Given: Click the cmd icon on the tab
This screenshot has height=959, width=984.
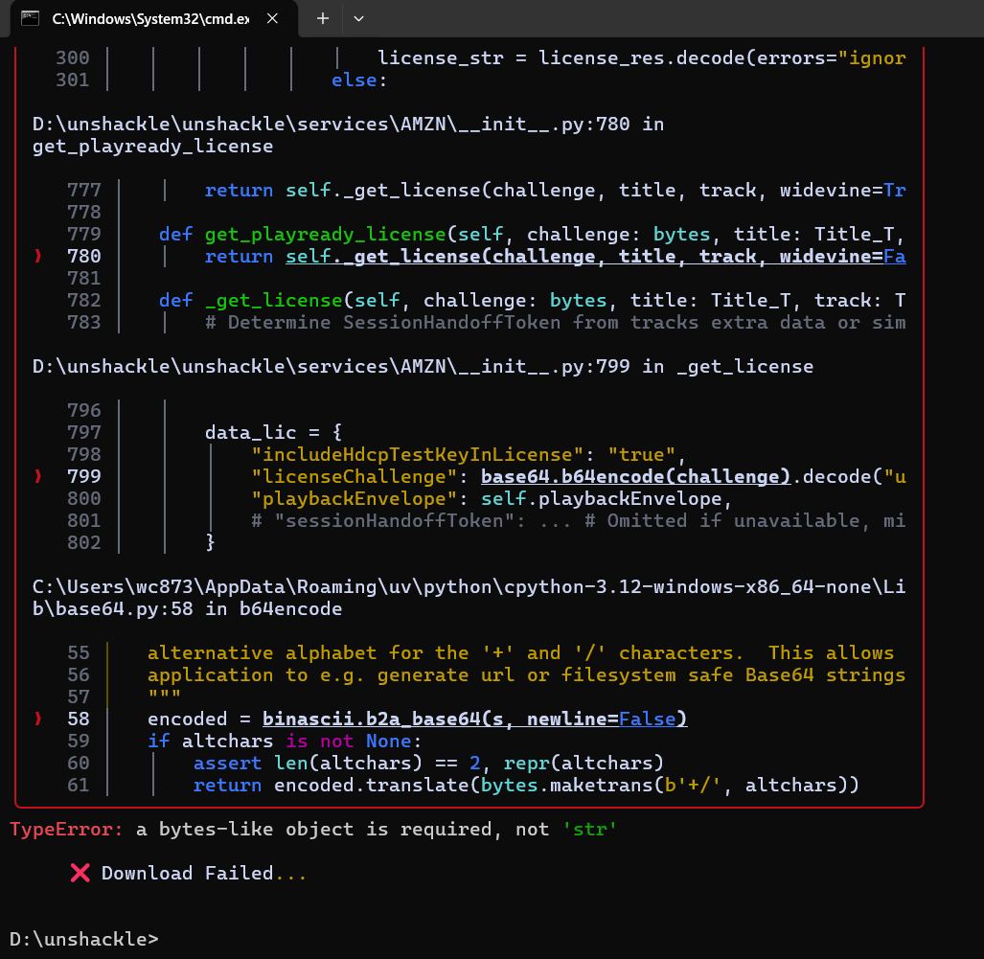Looking at the screenshot, I should coord(30,19).
